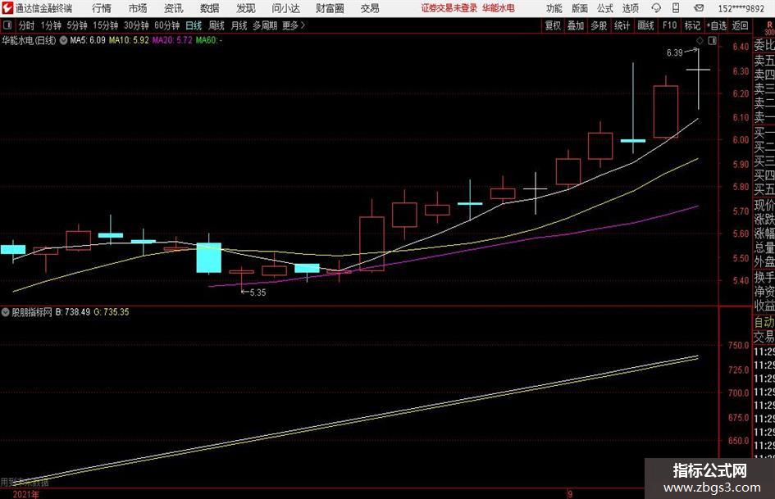This screenshot has width=775, height=499.
Task: Click the 画线 drawing button
Action: [645, 25]
